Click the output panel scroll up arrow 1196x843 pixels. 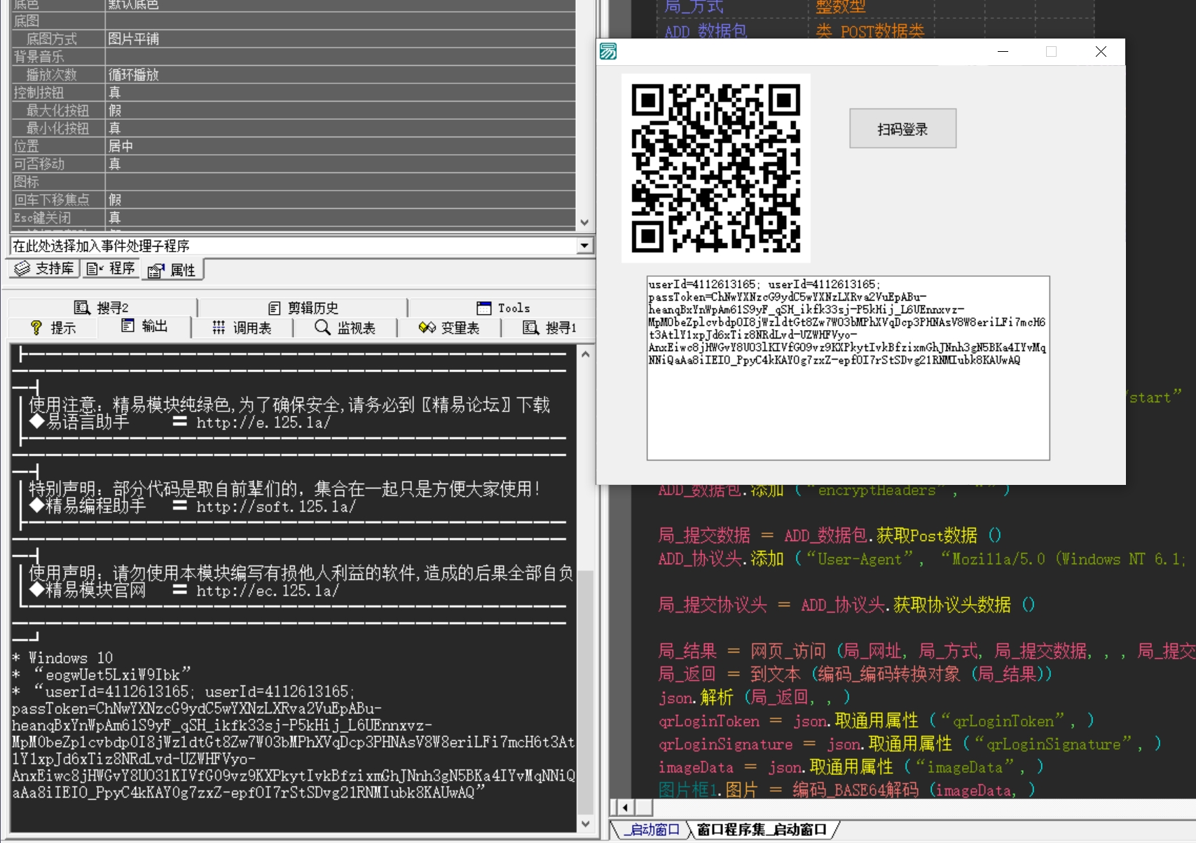point(586,354)
